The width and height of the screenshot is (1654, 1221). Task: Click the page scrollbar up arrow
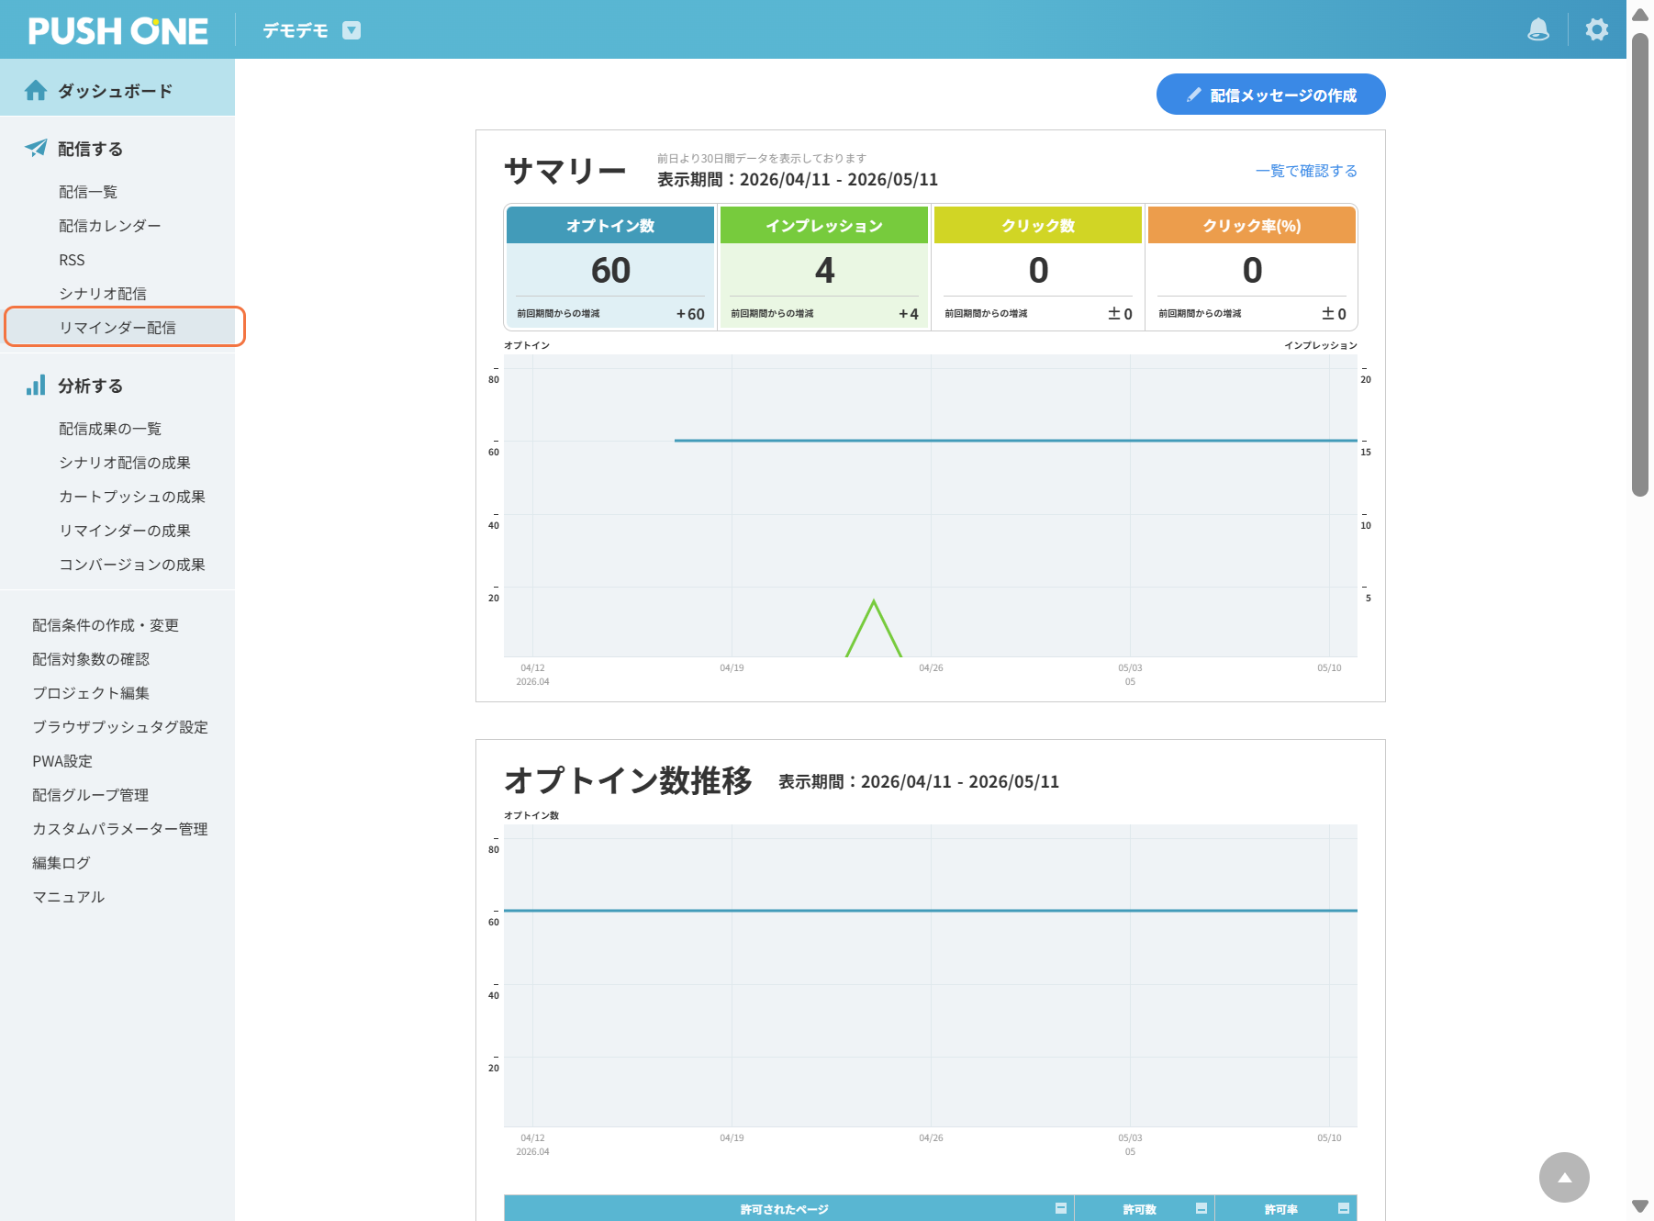point(1640,15)
